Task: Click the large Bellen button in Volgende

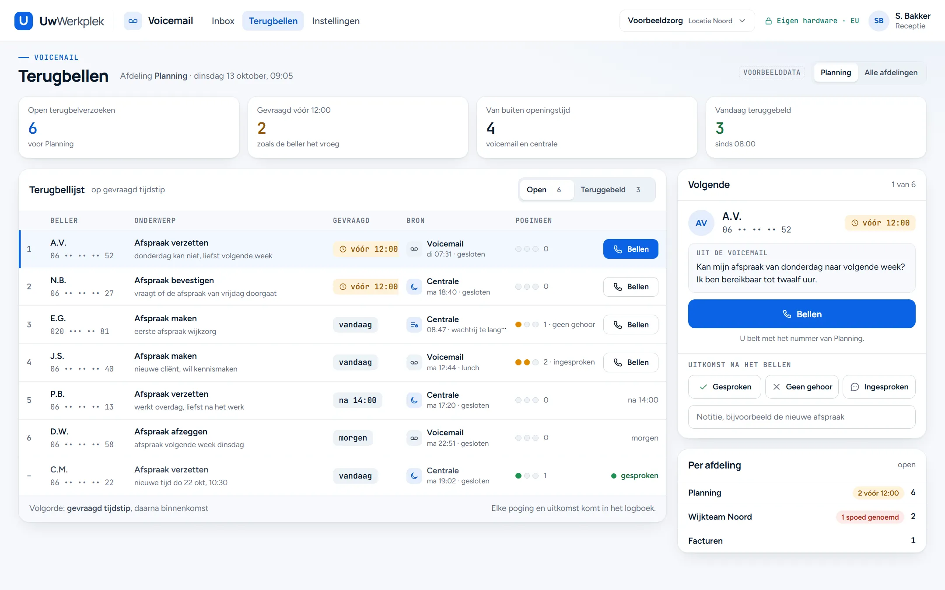Action: tap(801, 314)
